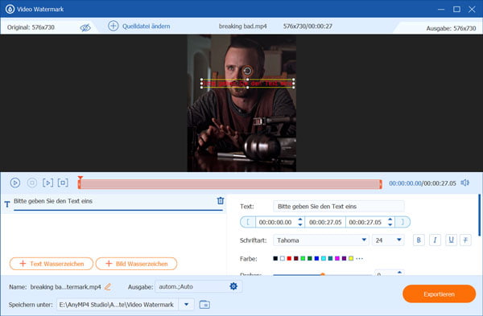Screen dimensions: 483x316
Task: Click inside the pink timeline bar
Action: coord(230,184)
